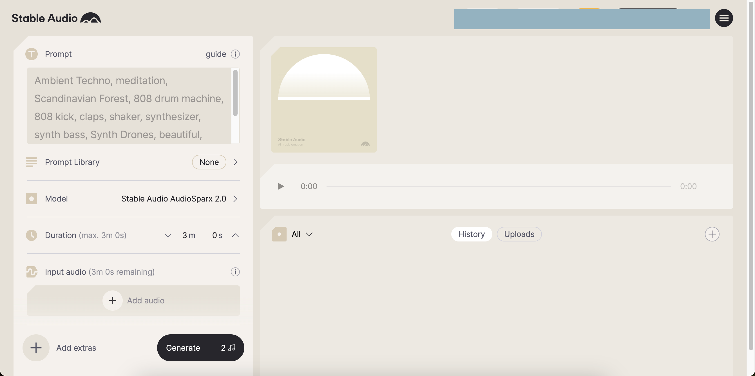Viewport: 755px width, 376px height.
Task: Click the Duration clock icon
Action: tap(32, 235)
